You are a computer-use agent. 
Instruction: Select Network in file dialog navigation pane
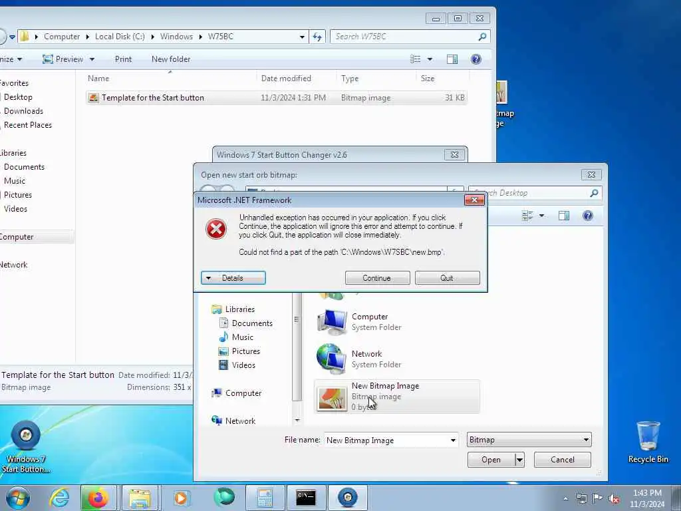[240, 421]
